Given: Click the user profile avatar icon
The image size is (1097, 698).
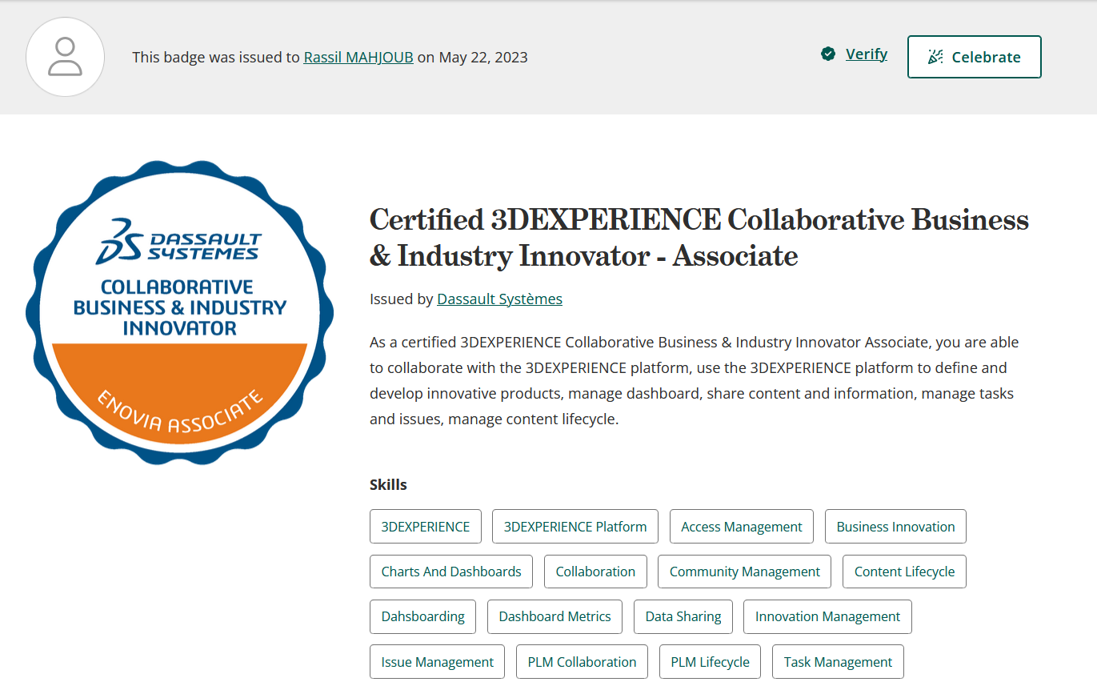Looking at the screenshot, I should point(66,58).
